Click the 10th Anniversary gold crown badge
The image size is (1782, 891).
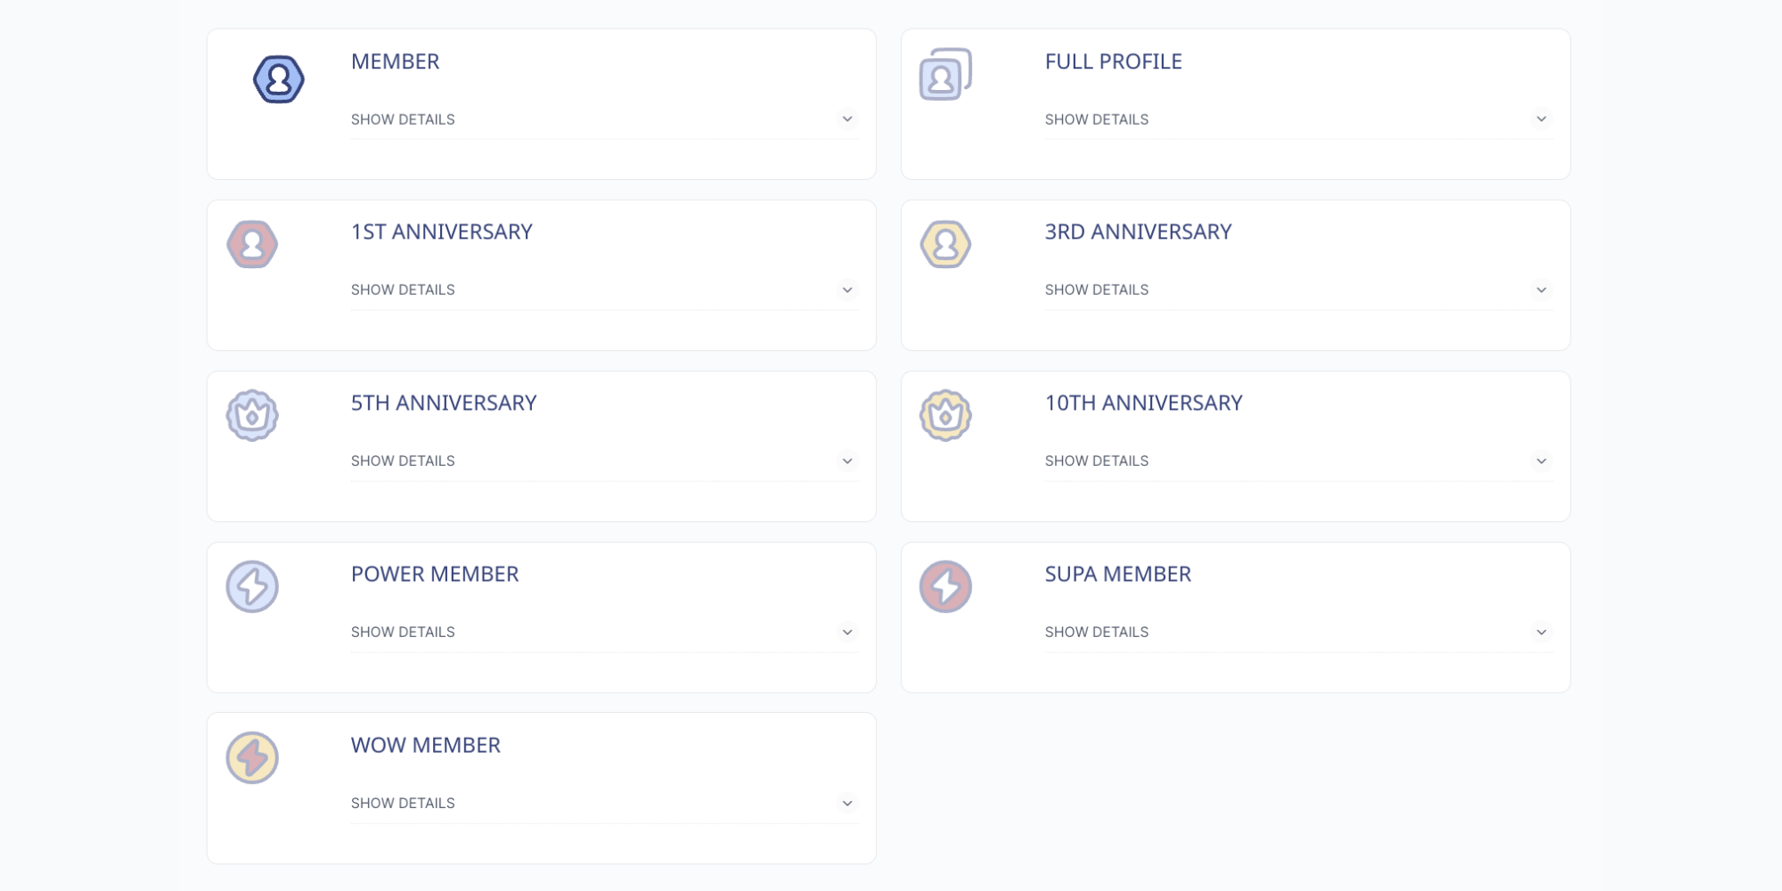coord(945,415)
